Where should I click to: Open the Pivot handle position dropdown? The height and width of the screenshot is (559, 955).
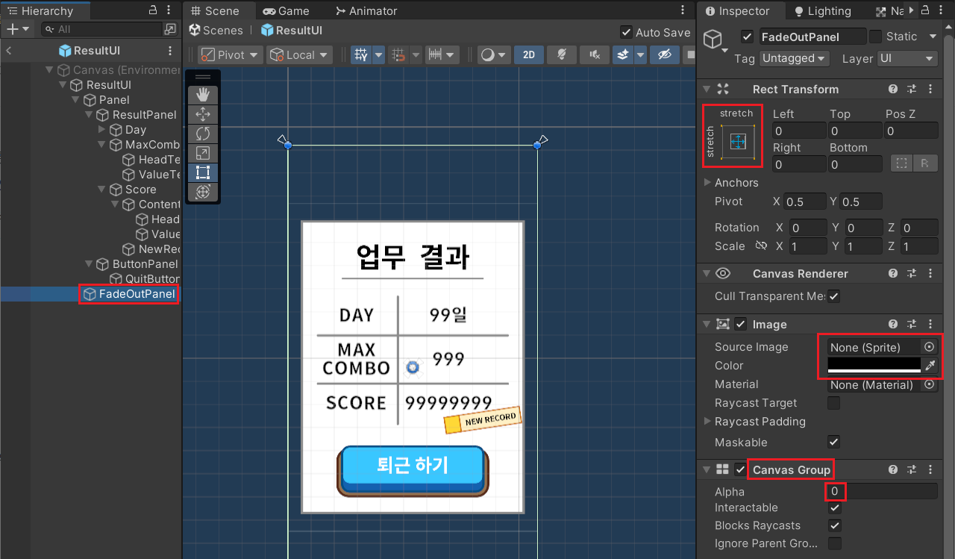point(231,54)
